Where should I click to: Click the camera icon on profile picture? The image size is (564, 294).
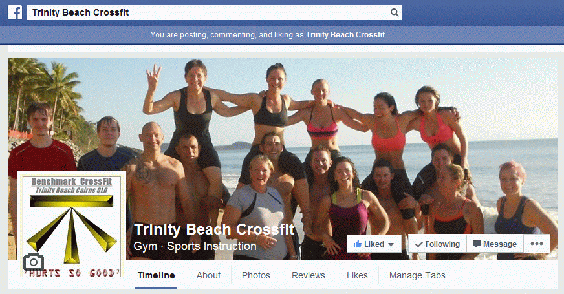point(34,262)
